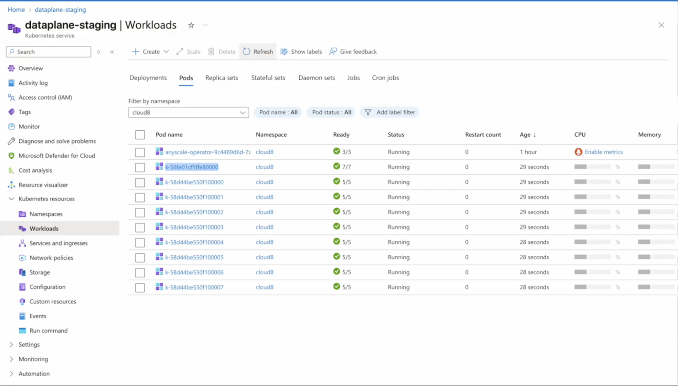
Task: Expand the Settings section
Action: 29,344
